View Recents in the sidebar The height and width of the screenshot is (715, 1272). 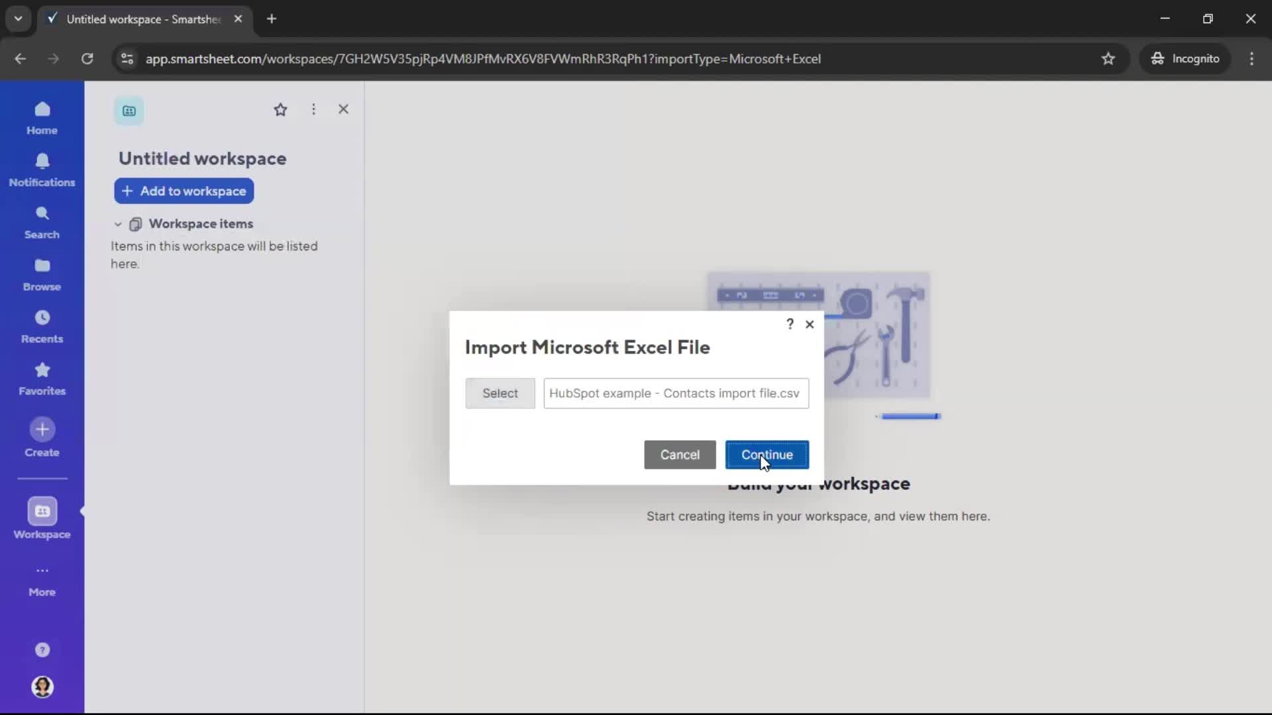[x=42, y=326]
